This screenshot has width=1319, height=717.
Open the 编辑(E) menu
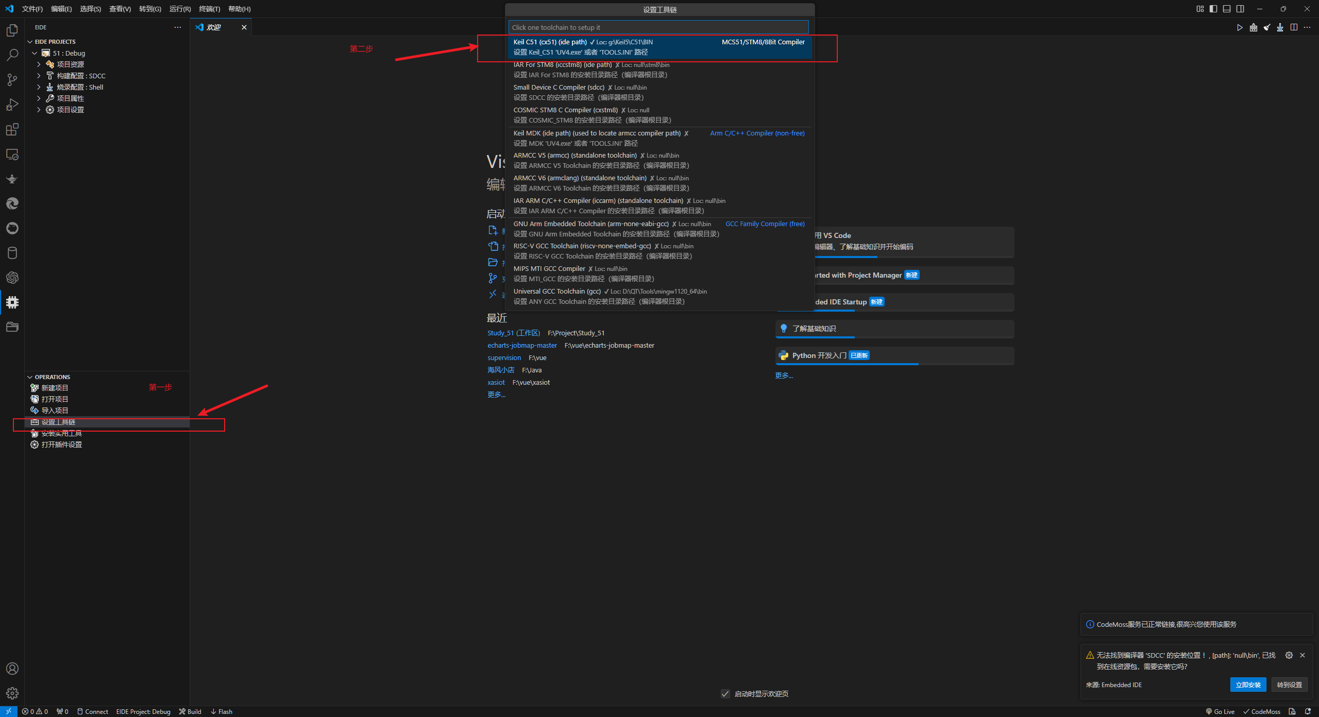[x=61, y=9]
